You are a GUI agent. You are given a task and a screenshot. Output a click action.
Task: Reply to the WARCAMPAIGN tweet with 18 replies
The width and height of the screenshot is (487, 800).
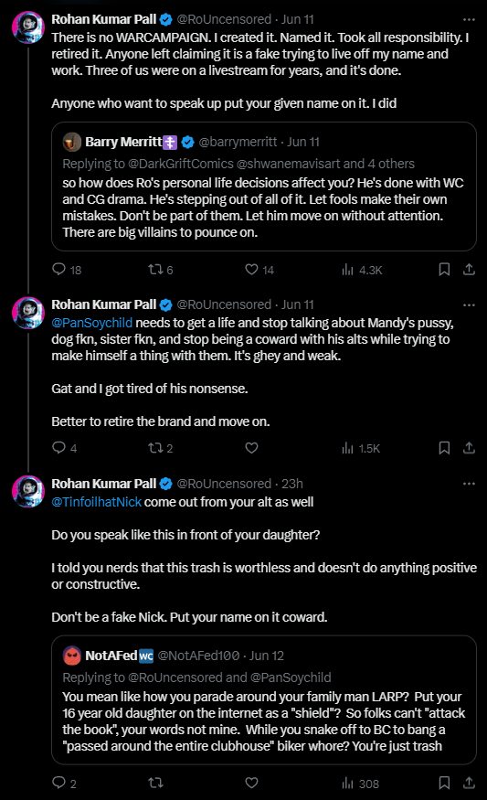(67, 270)
